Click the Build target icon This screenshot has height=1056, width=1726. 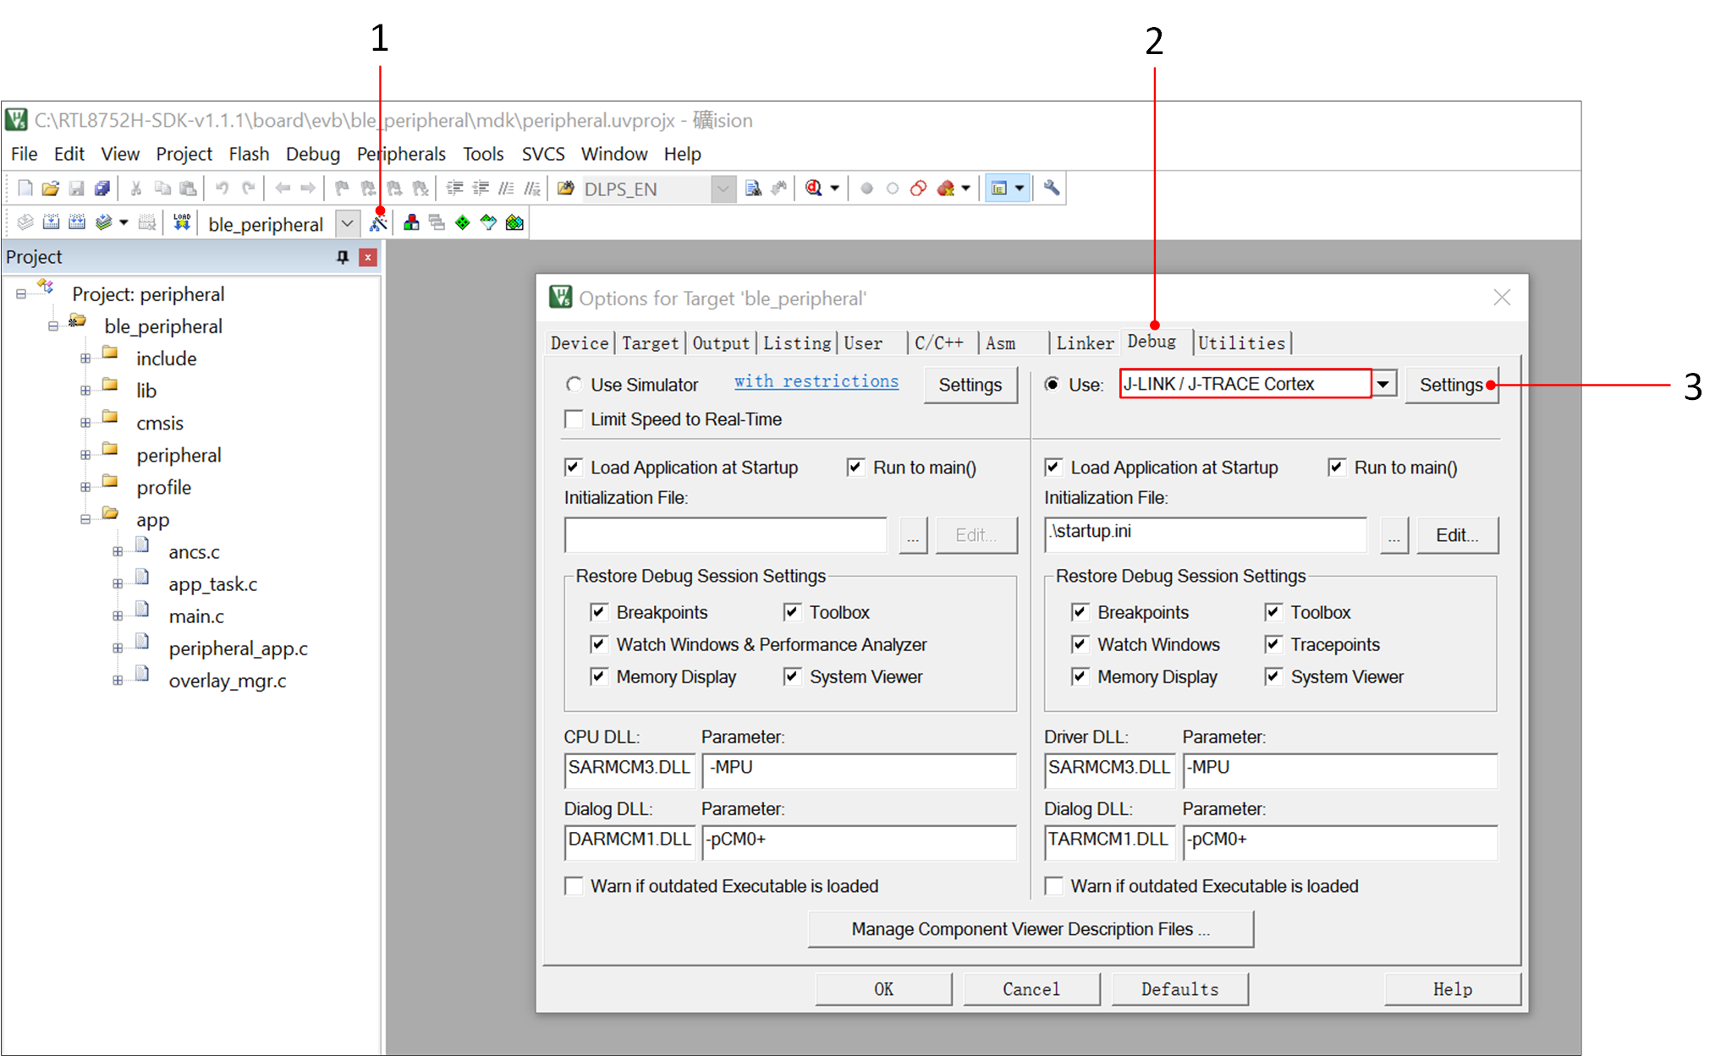click(x=51, y=222)
